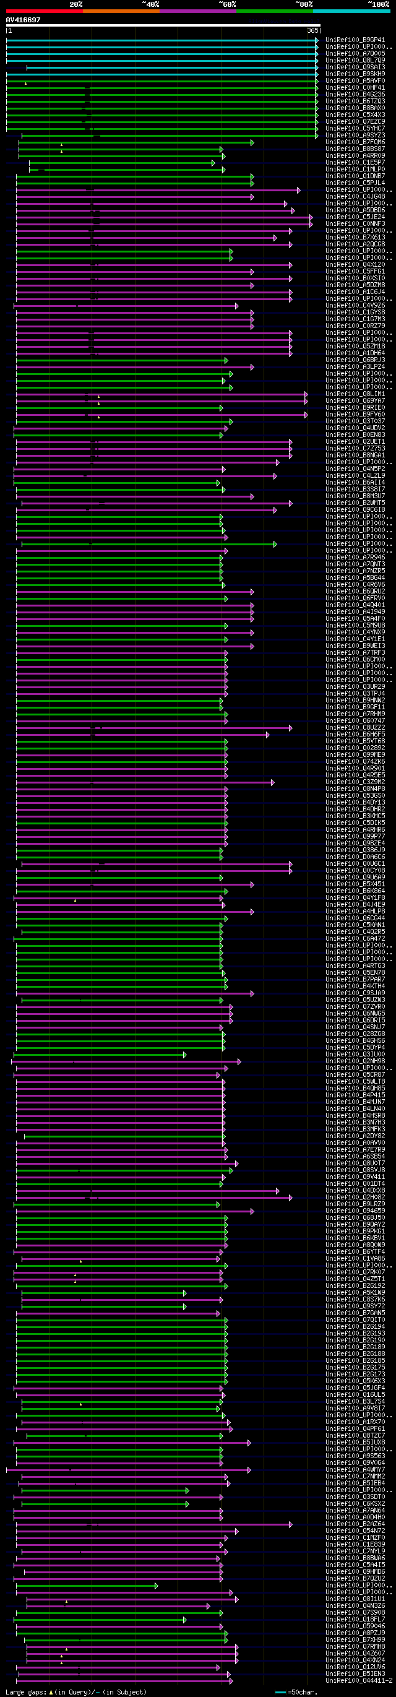Screen dimensions: 396x1697
Task: Select hit label UniRef100_B6TZQ3
Action: pos(355,101)
